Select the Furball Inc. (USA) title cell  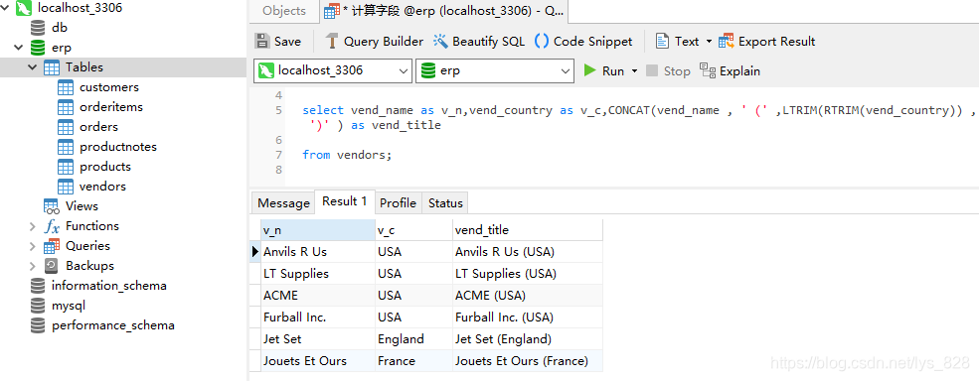click(528, 317)
